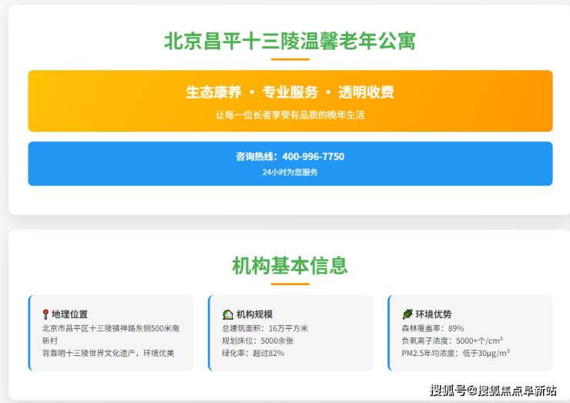Open the 地理位置 card heading
The width and height of the screenshot is (570, 403).
click(x=69, y=314)
